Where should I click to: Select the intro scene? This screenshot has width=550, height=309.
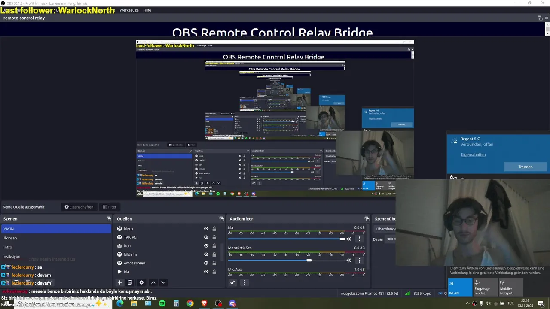(x=56, y=247)
